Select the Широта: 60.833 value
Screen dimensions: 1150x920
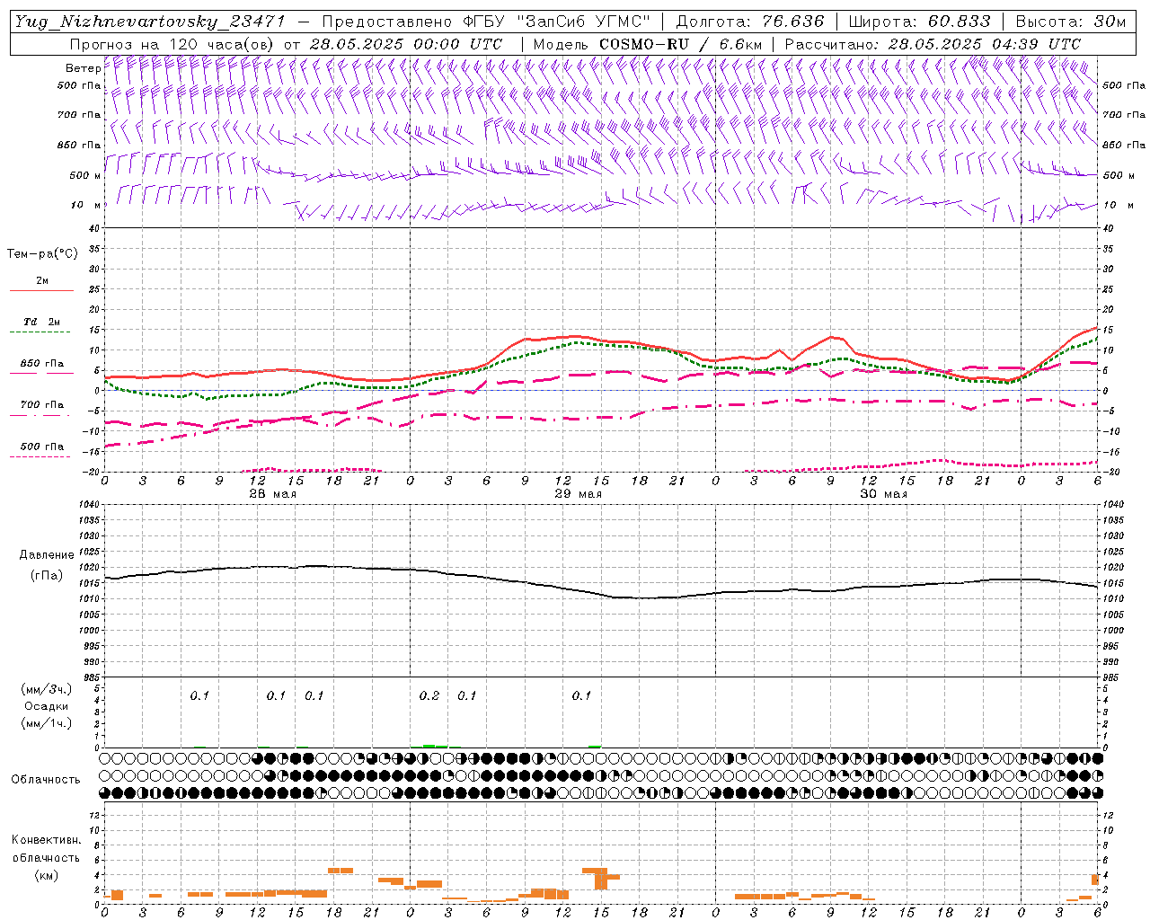[x=919, y=22]
